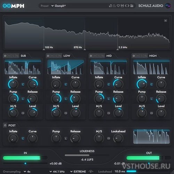Open preset folder icon

132,6
